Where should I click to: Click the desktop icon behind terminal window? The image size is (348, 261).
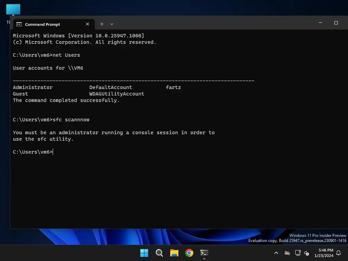tap(13, 10)
